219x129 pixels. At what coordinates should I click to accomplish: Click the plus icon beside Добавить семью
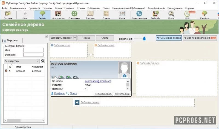(77, 102)
